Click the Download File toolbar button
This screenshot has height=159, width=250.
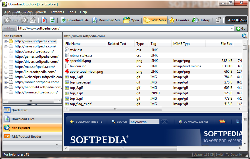pyautogui.click(x=75, y=20)
